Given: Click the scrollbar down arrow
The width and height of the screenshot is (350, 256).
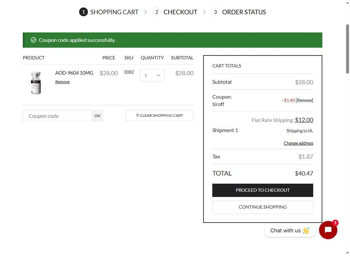Looking at the screenshot, I should (347, 253).
